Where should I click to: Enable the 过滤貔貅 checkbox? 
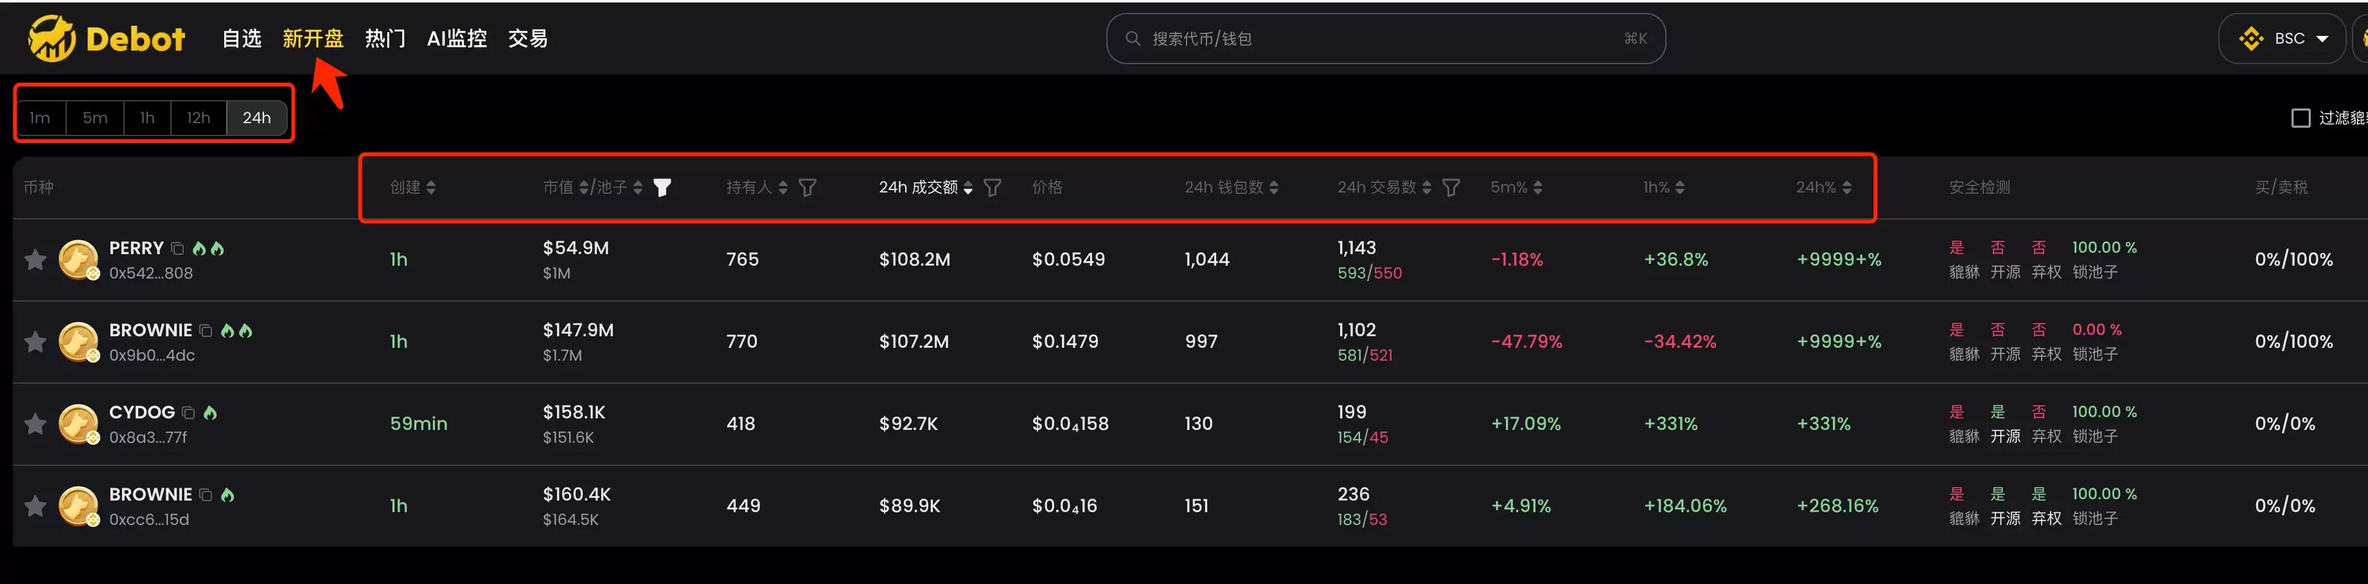coord(2300,119)
